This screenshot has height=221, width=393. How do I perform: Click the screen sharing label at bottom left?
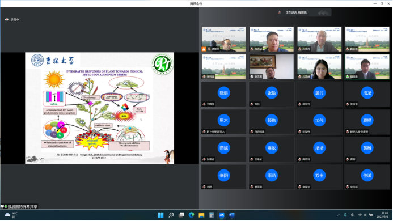19,207
